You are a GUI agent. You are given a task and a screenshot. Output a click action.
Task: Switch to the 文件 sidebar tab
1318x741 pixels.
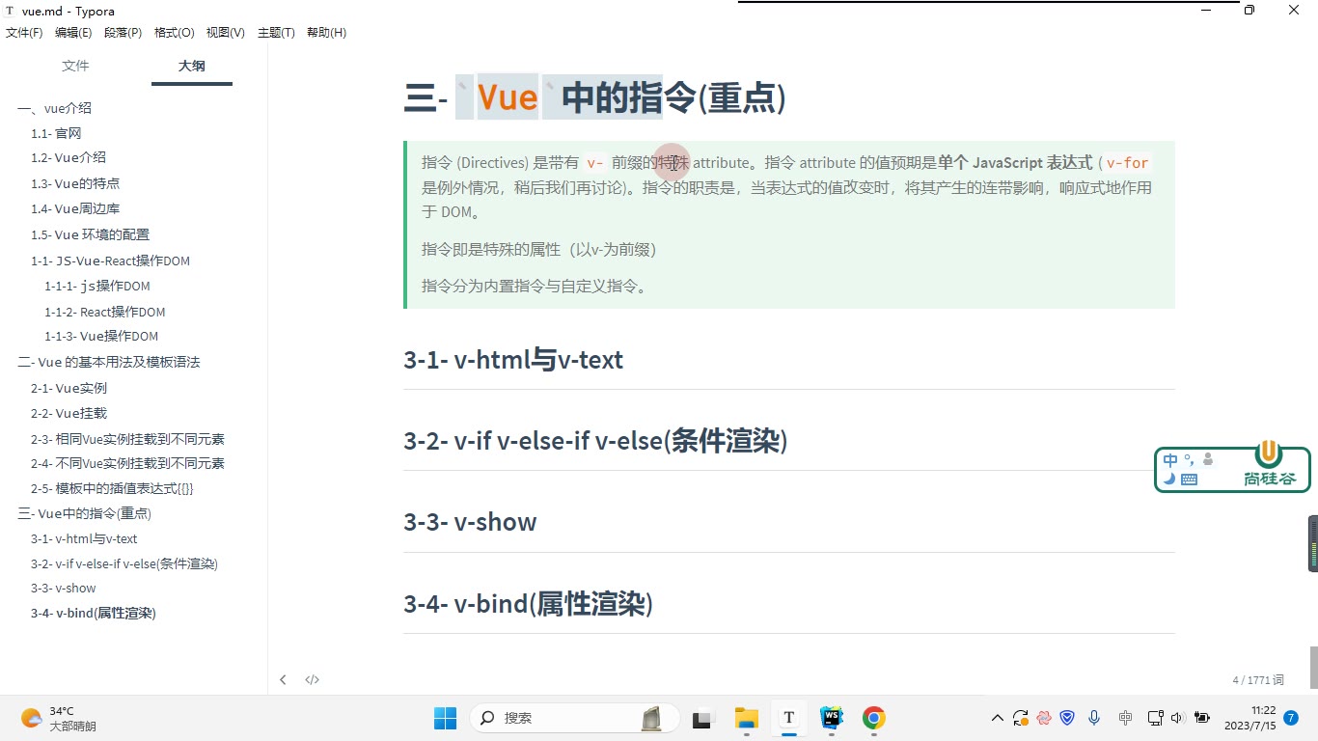pos(75,66)
